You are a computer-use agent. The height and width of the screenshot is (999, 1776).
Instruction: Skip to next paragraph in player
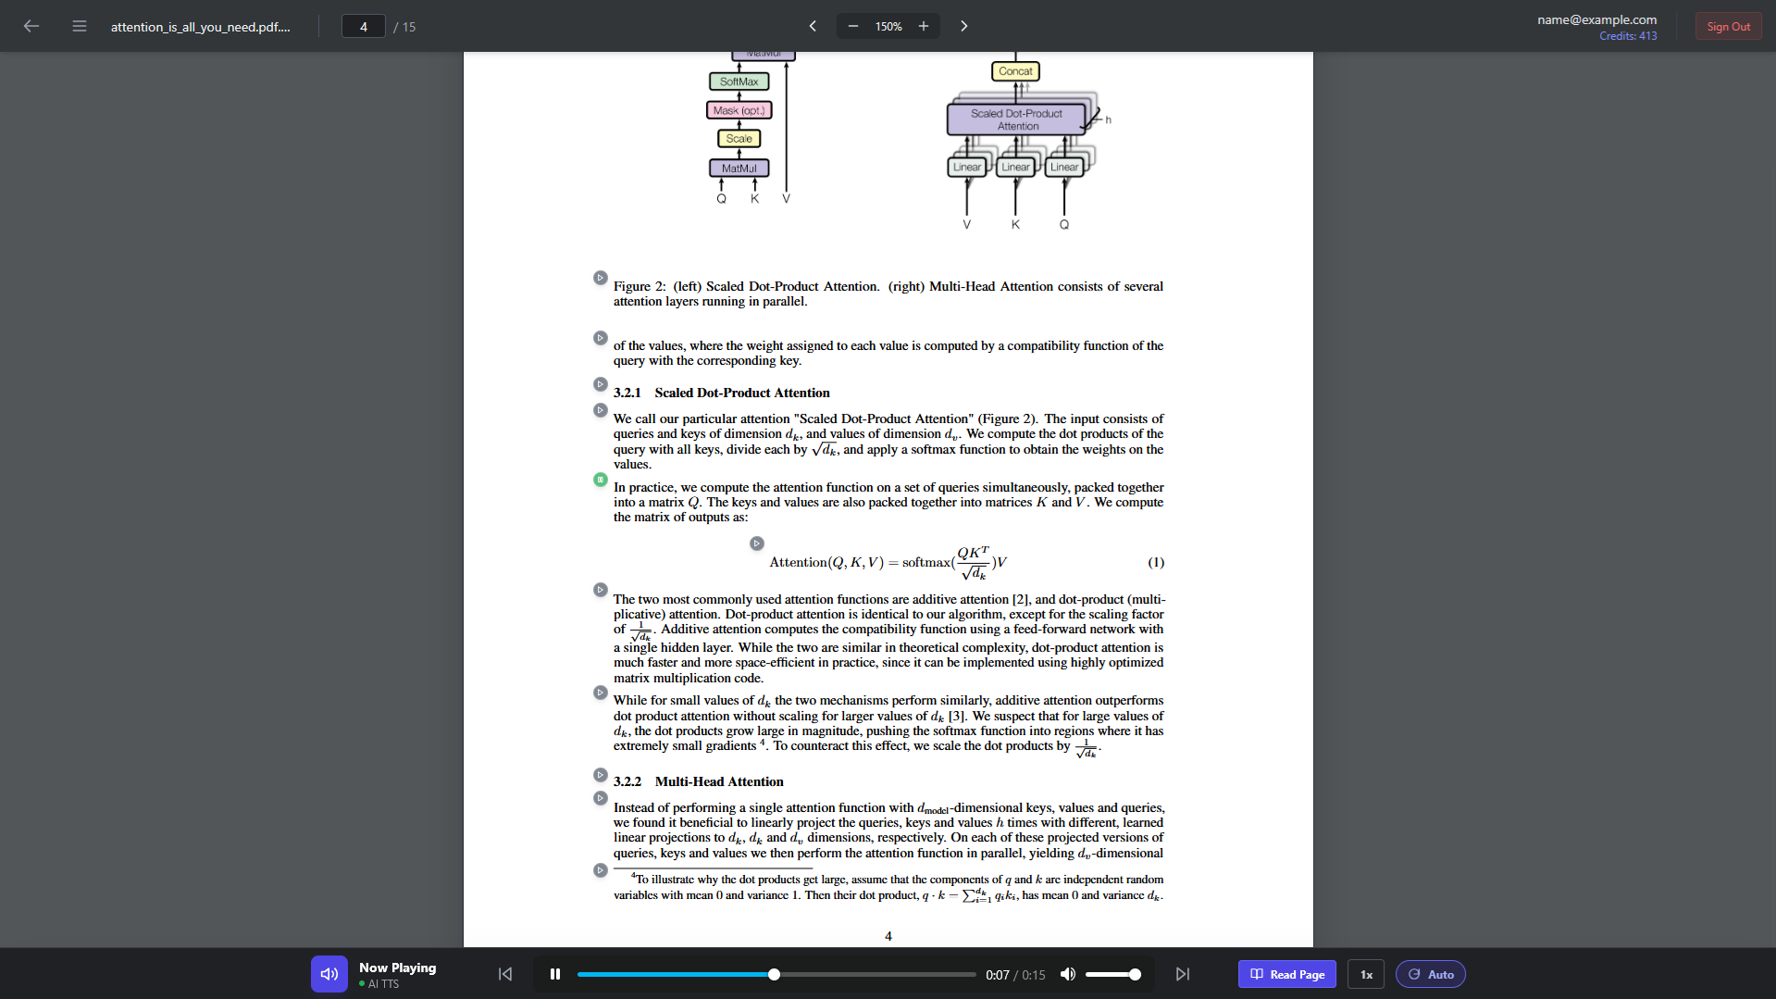(x=1182, y=974)
